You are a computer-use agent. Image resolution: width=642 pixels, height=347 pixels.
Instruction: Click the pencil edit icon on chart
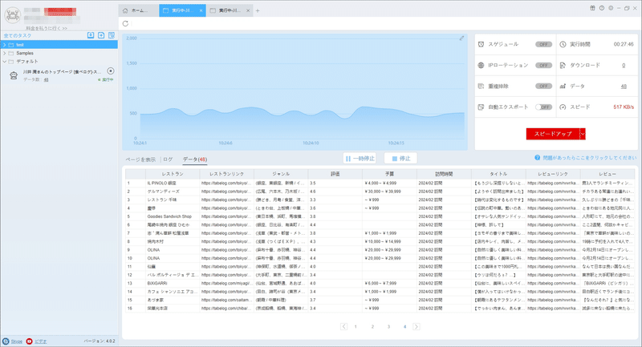pyautogui.click(x=461, y=38)
